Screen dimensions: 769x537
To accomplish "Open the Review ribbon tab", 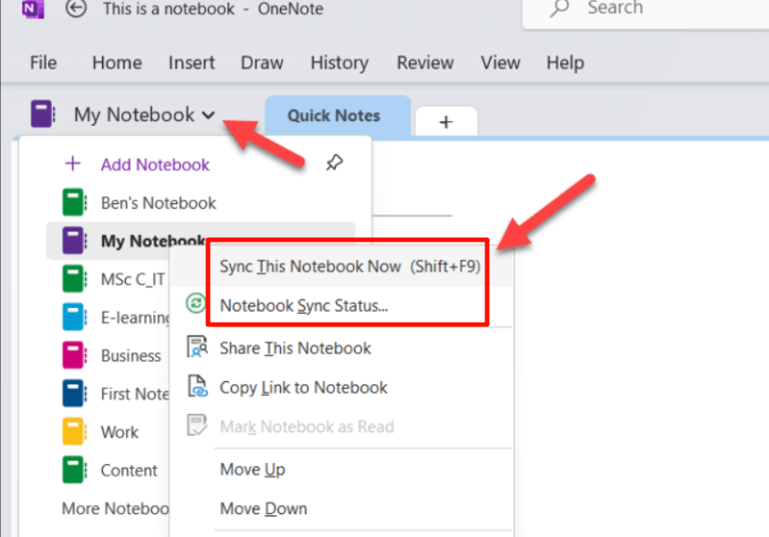I will (425, 63).
